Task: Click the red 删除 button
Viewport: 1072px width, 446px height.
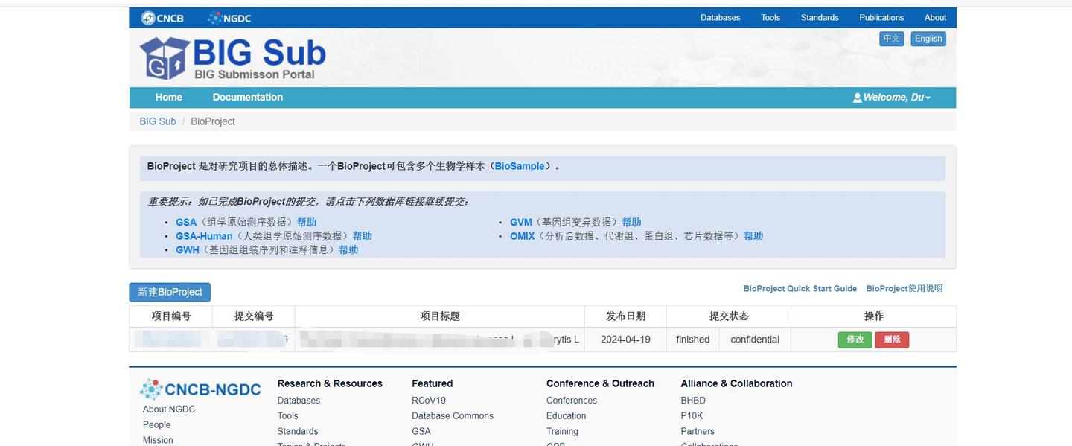Action: [892, 340]
